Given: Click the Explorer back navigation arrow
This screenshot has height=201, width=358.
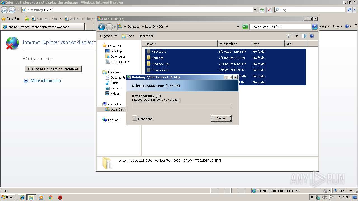Looking at the screenshot, I should click(102, 27).
